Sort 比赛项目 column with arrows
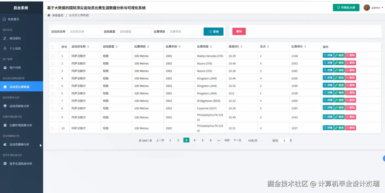385x193 pixels. (x=148, y=47)
